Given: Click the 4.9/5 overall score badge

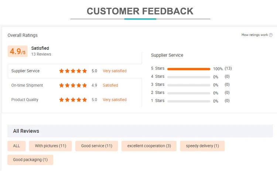Looking at the screenshot, I should click(17, 51).
